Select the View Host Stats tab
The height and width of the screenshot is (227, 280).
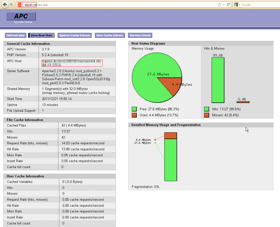[41, 35]
